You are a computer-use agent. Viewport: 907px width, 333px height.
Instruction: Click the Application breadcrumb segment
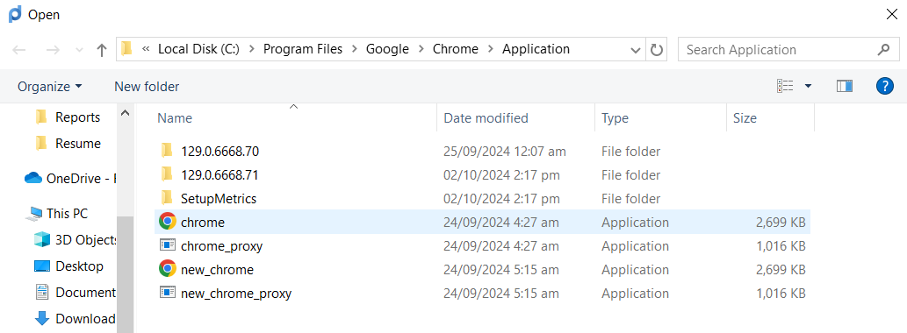click(536, 50)
